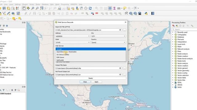Viewport: 197px width, 110px height.
Task: Click the Save Project floppy disk icon
Action: 4,8
